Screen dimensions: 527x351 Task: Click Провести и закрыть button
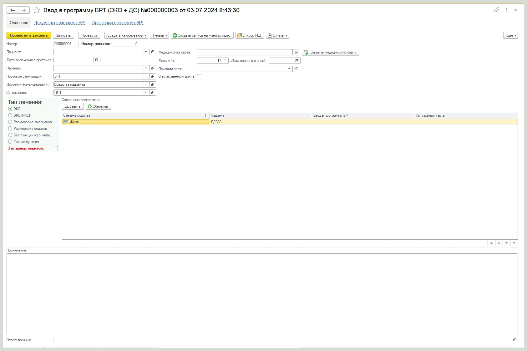[x=29, y=35]
